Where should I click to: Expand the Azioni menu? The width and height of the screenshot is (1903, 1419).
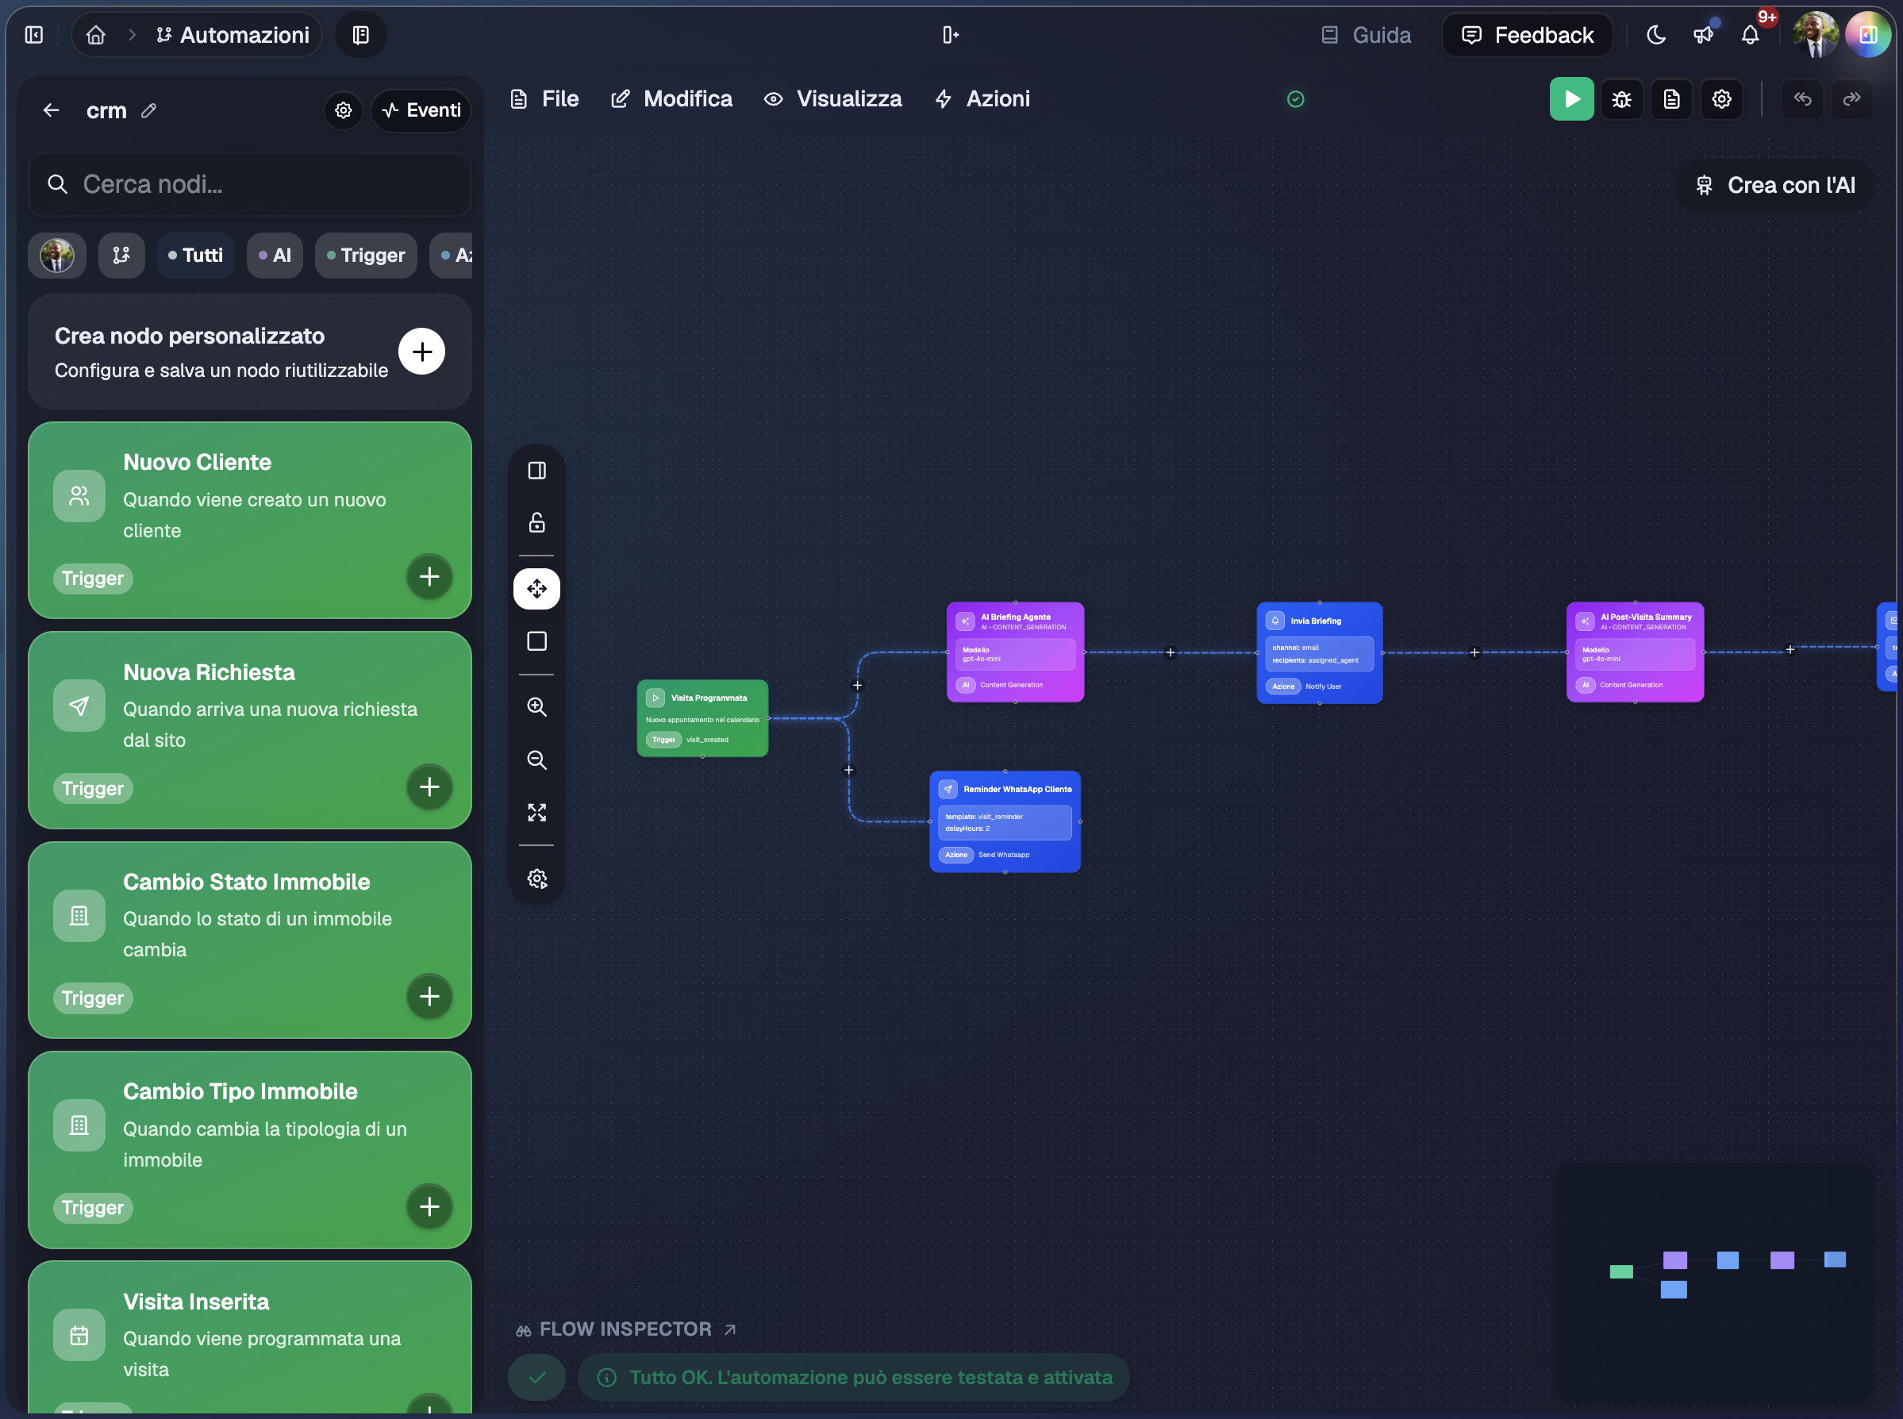(x=982, y=98)
